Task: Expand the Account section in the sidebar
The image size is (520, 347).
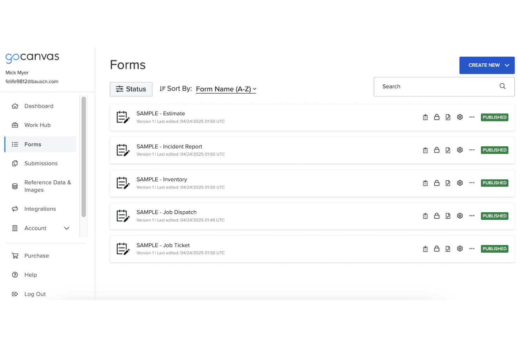Action: [x=66, y=228]
